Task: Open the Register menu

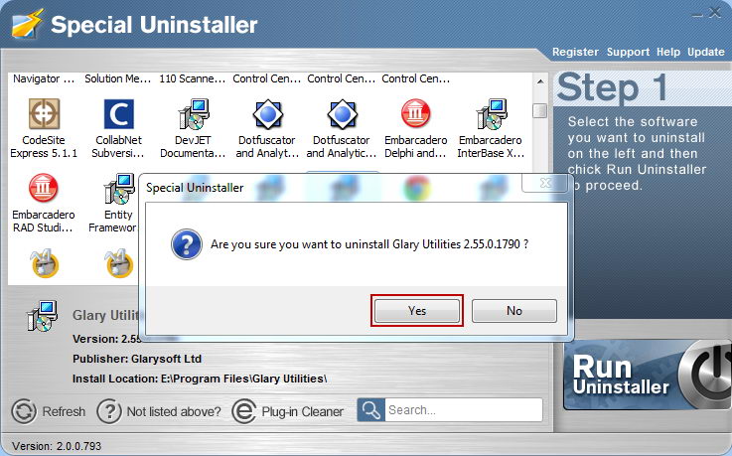Action: pyautogui.click(x=575, y=52)
